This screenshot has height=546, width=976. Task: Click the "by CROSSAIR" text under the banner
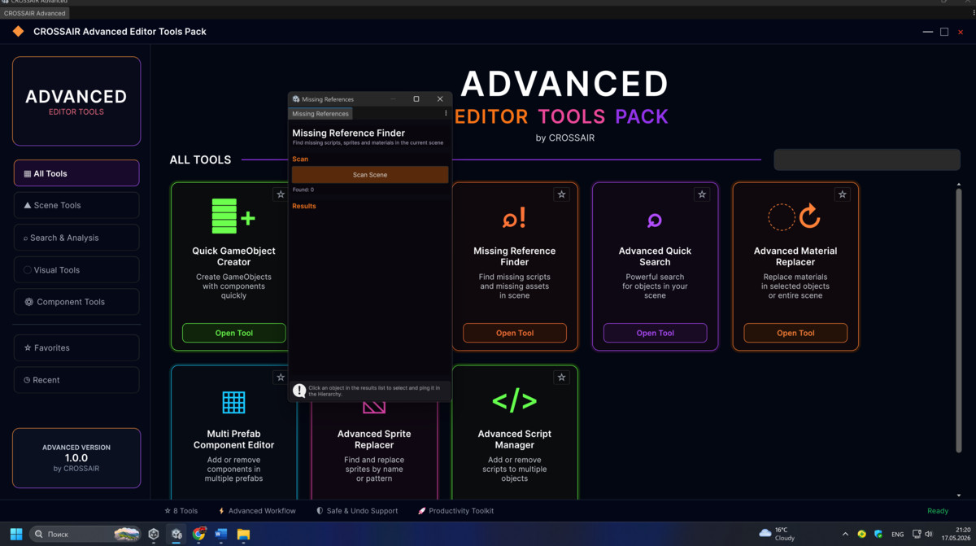565,138
